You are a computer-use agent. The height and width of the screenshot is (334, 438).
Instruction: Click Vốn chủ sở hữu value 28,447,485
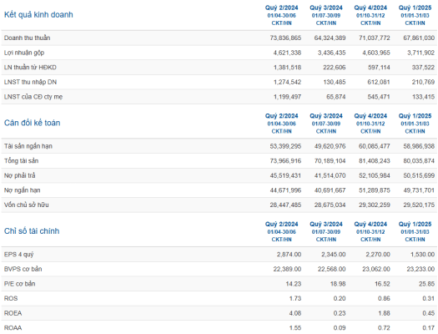[285, 205]
